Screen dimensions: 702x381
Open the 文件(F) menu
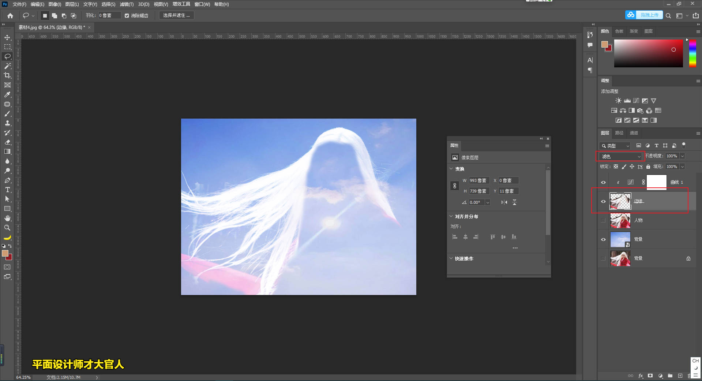click(x=19, y=4)
